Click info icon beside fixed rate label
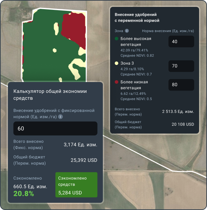 tap(60, 117)
